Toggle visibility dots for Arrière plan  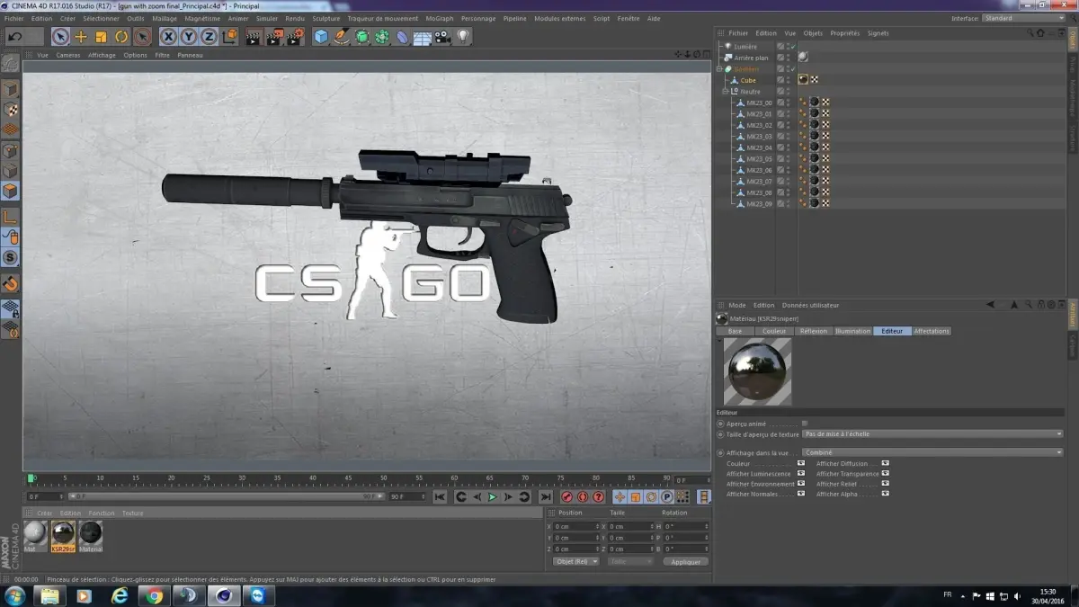tap(790, 58)
